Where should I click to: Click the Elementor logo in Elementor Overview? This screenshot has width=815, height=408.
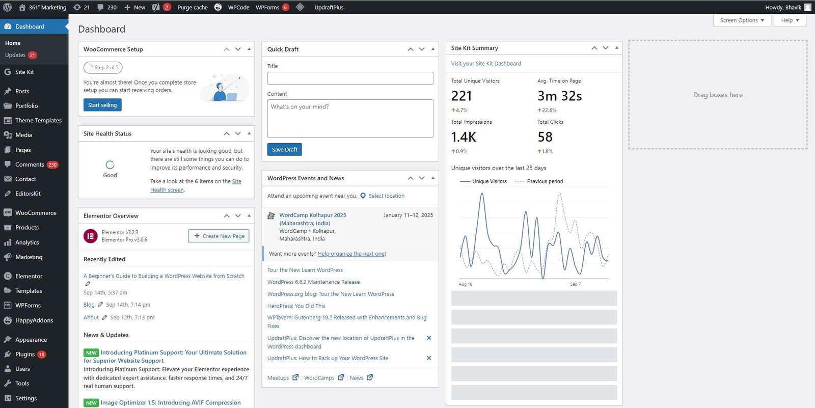(91, 236)
